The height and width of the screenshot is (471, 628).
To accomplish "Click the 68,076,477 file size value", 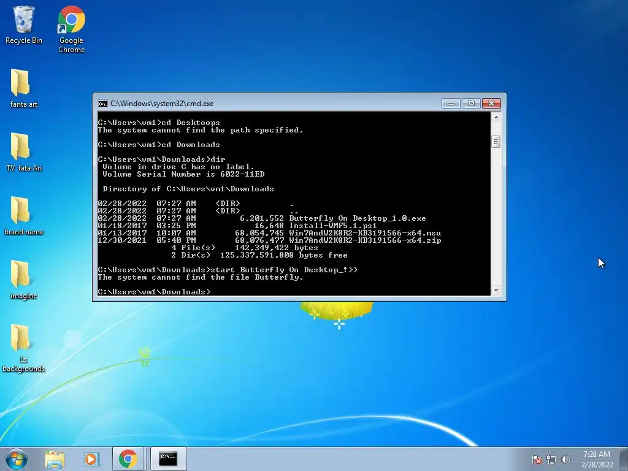I will 259,240.
